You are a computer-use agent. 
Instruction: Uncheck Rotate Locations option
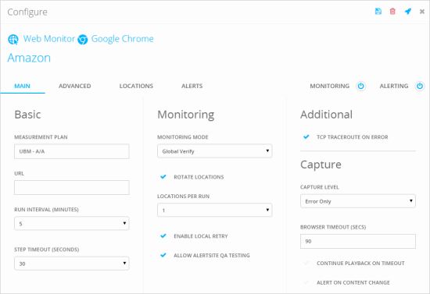pos(163,177)
